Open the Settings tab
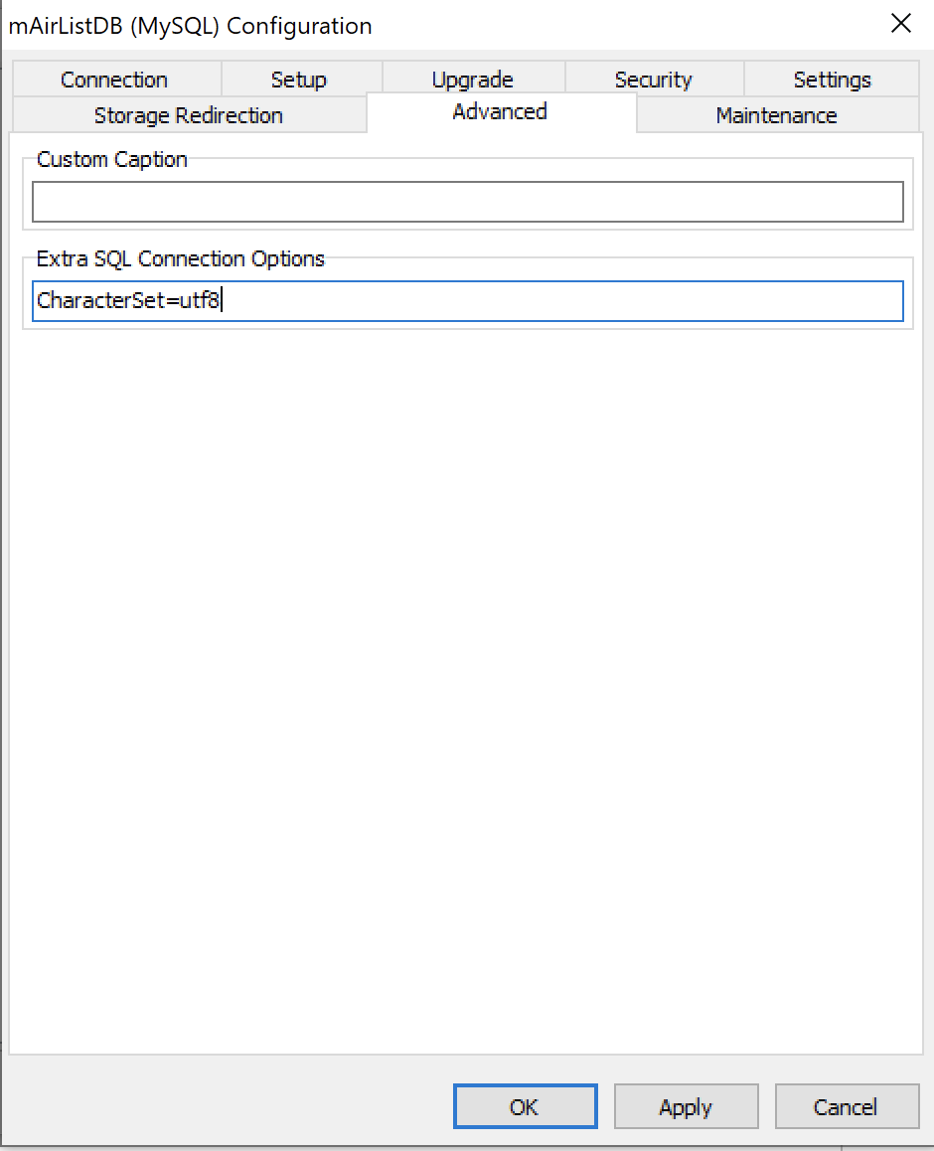 [832, 80]
